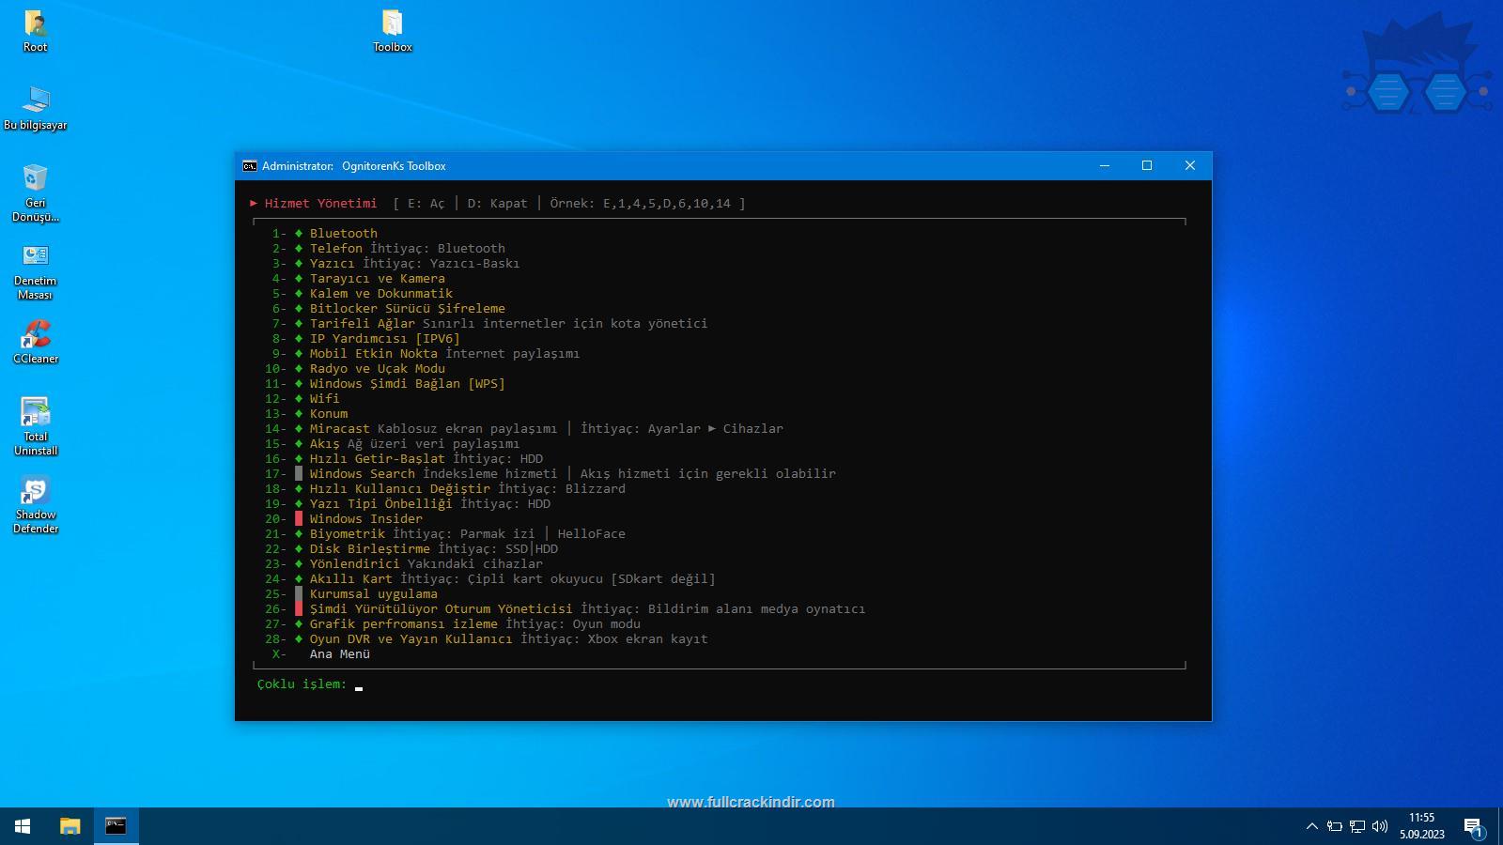Click the Biyometrik entry text
The height and width of the screenshot is (845, 1503).
(347, 534)
